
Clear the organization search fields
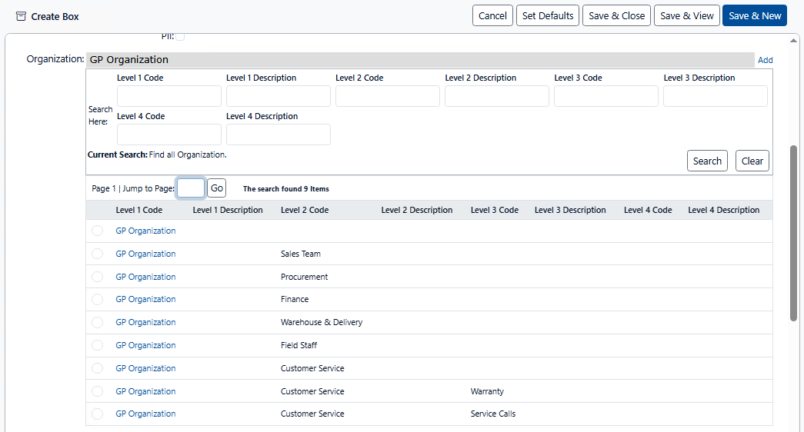[x=752, y=161]
